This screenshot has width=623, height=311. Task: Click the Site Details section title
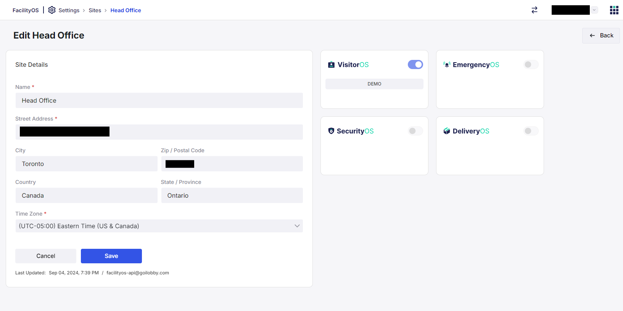pyautogui.click(x=32, y=65)
